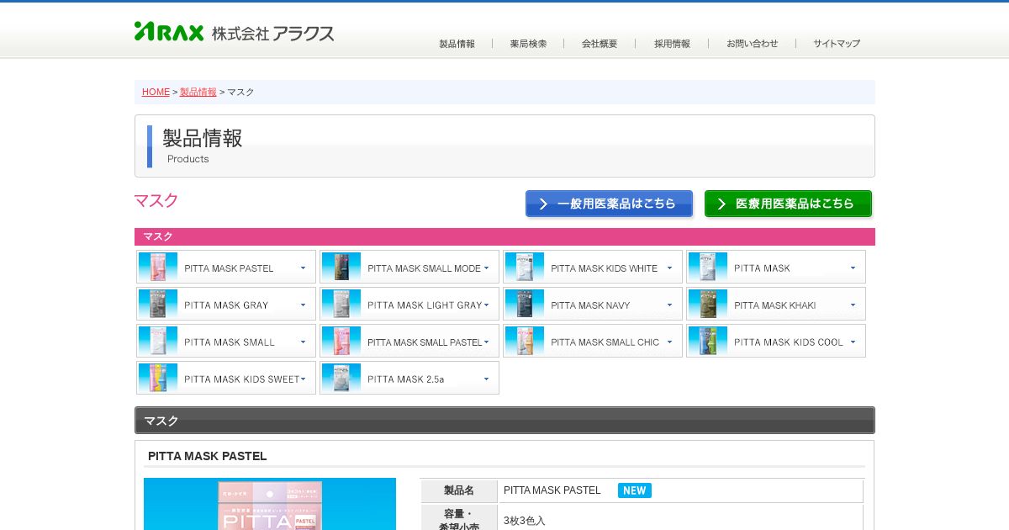This screenshot has height=530, width=1009.
Task: Open PITTA MASK SMALL CHIC thumbnail icon
Action: point(525,341)
